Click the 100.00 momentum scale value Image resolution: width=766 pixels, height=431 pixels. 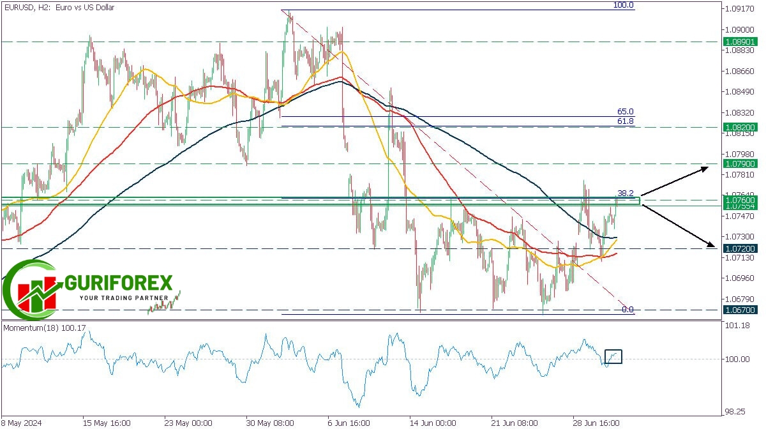coord(737,359)
